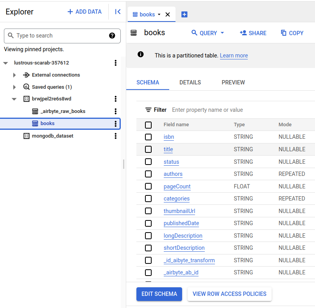Image resolution: width=315 pixels, height=308 pixels.
Task: Open a new editor tab with the plus icon
Action: coord(184,14)
